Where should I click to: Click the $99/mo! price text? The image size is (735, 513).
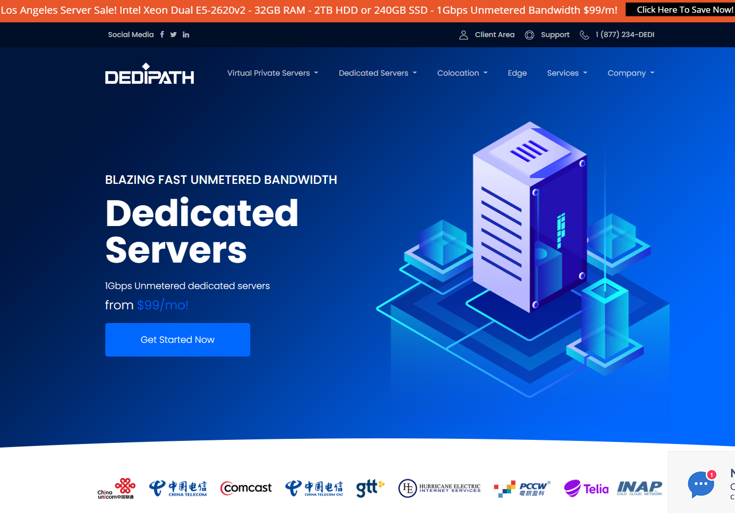coord(163,305)
